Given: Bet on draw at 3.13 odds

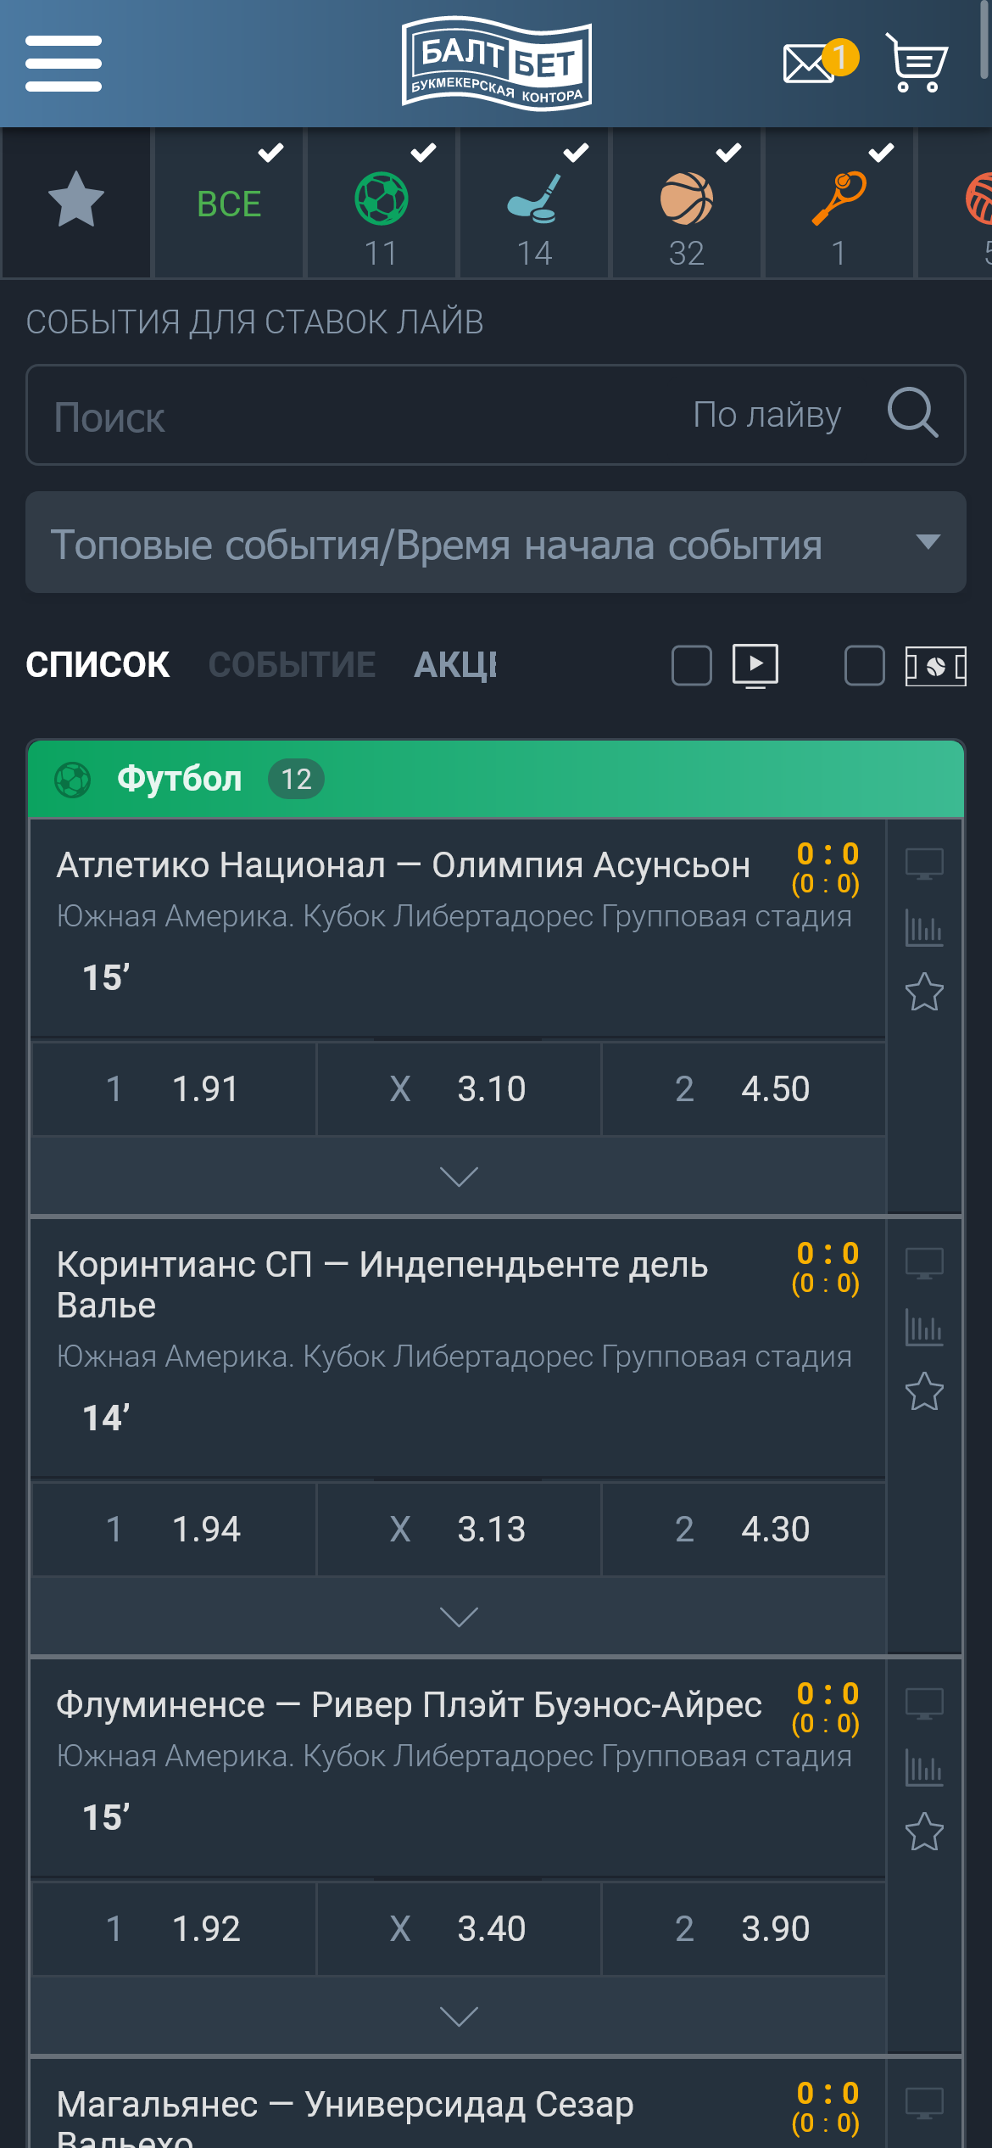Looking at the screenshot, I should tap(459, 1530).
